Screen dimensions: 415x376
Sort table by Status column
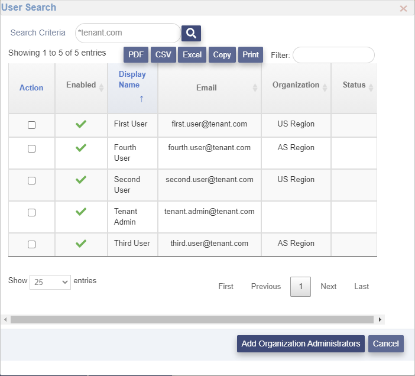click(x=371, y=87)
